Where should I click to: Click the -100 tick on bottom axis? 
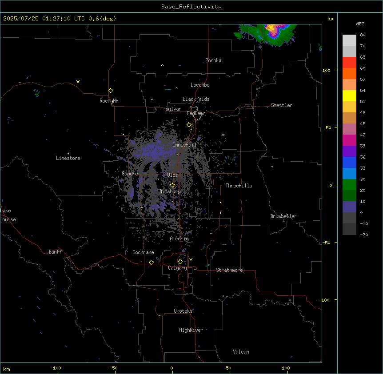coord(56,368)
